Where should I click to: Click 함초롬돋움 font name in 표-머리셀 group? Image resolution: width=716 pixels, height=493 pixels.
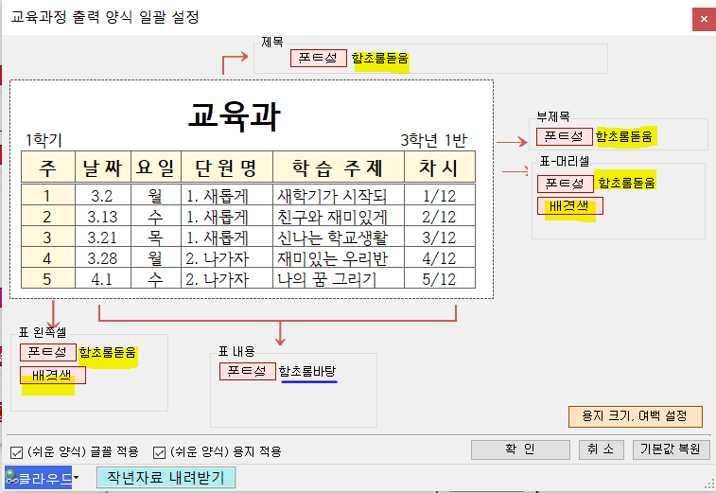pos(626,183)
